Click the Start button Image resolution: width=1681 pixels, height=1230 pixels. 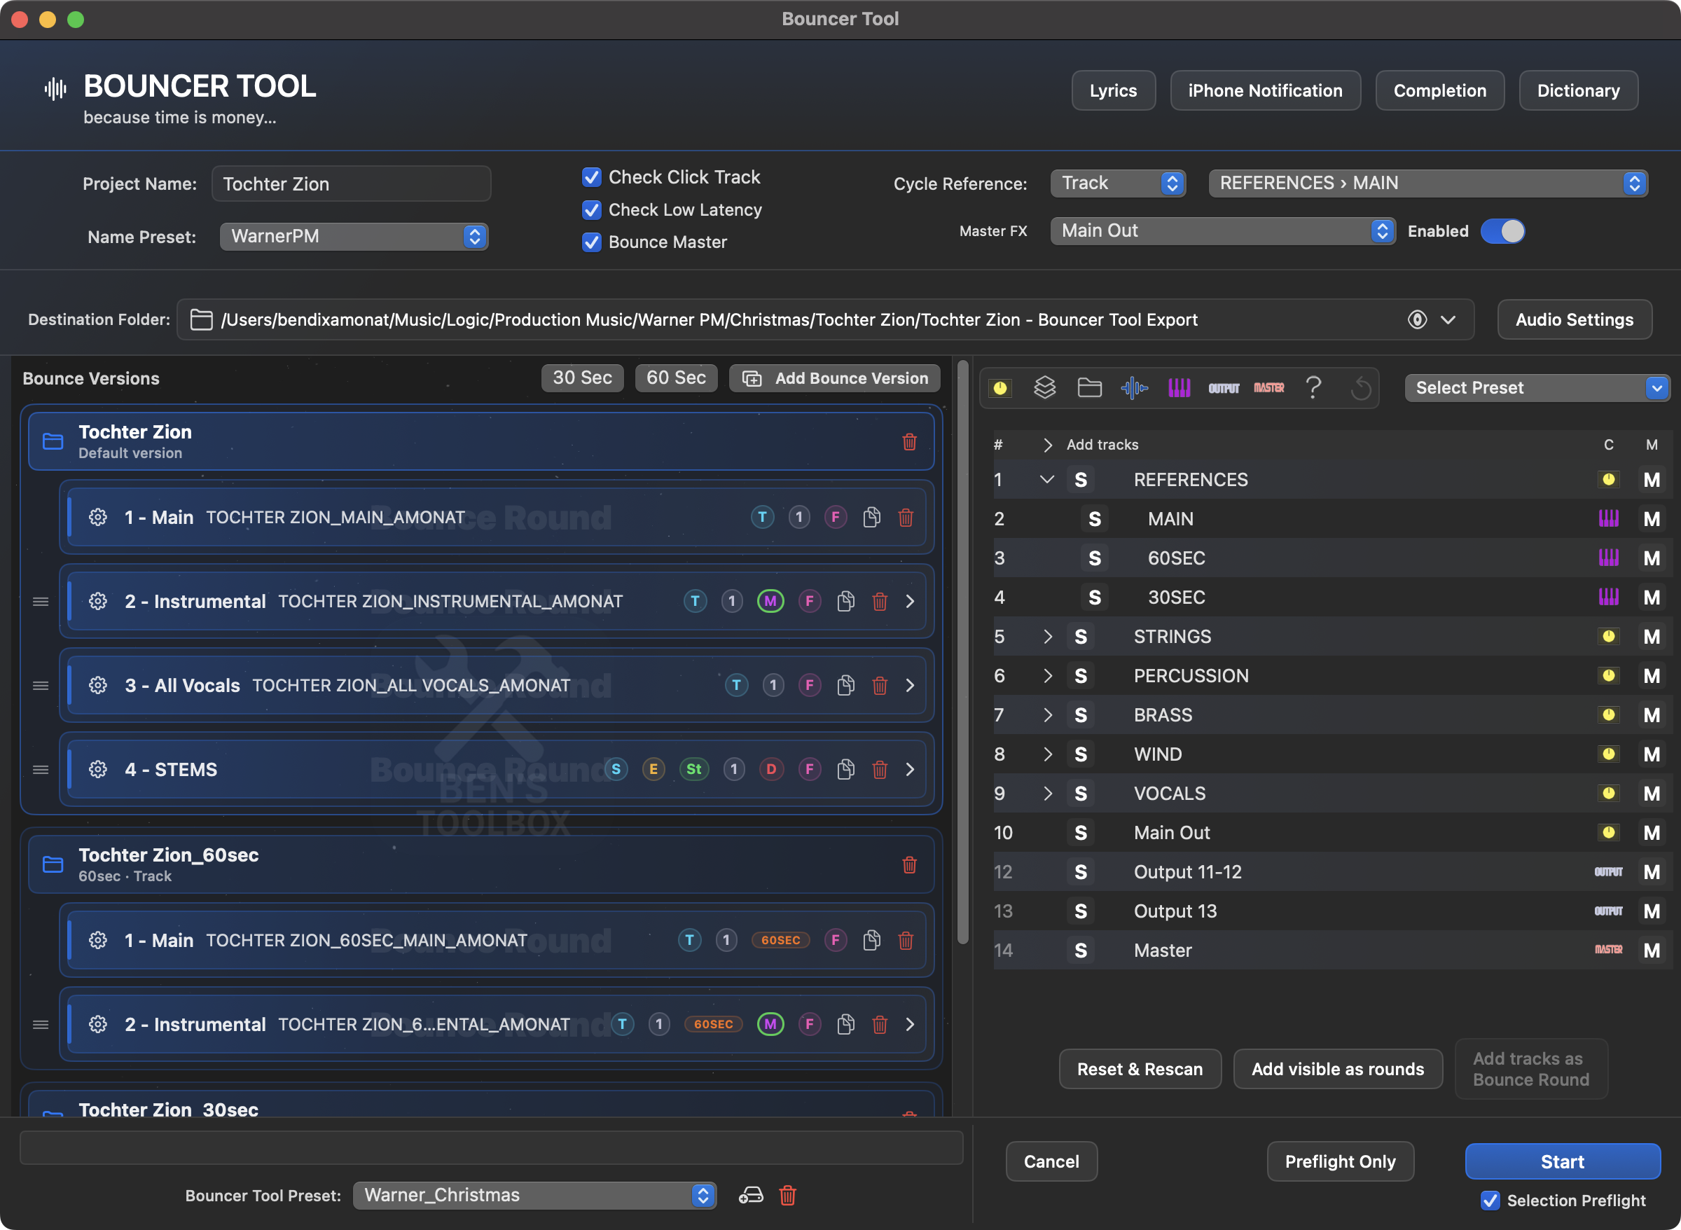[1562, 1161]
